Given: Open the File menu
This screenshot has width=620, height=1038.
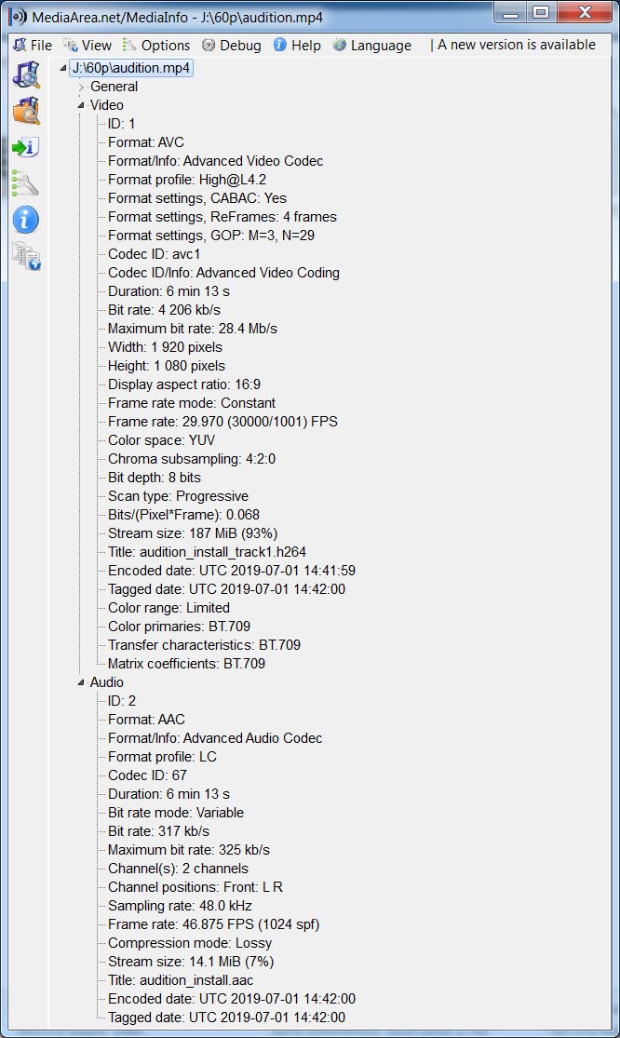Looking at the screenshot, I should pos(34,45).
